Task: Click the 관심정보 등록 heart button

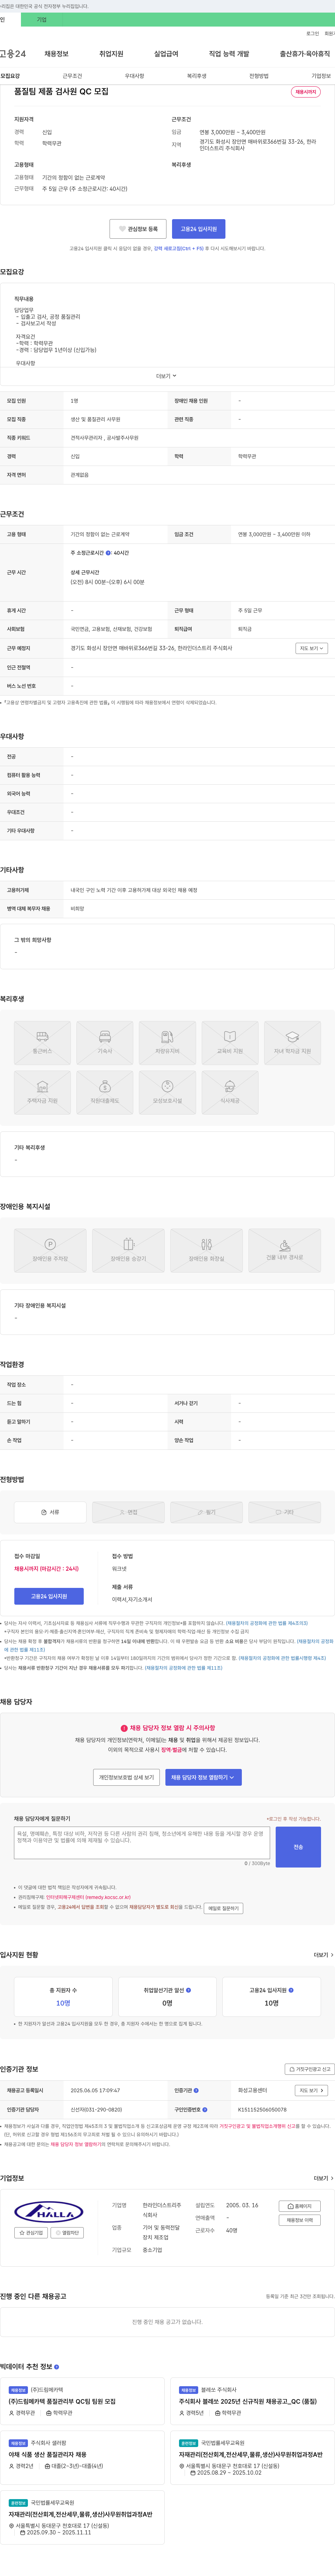Action: 137,229
